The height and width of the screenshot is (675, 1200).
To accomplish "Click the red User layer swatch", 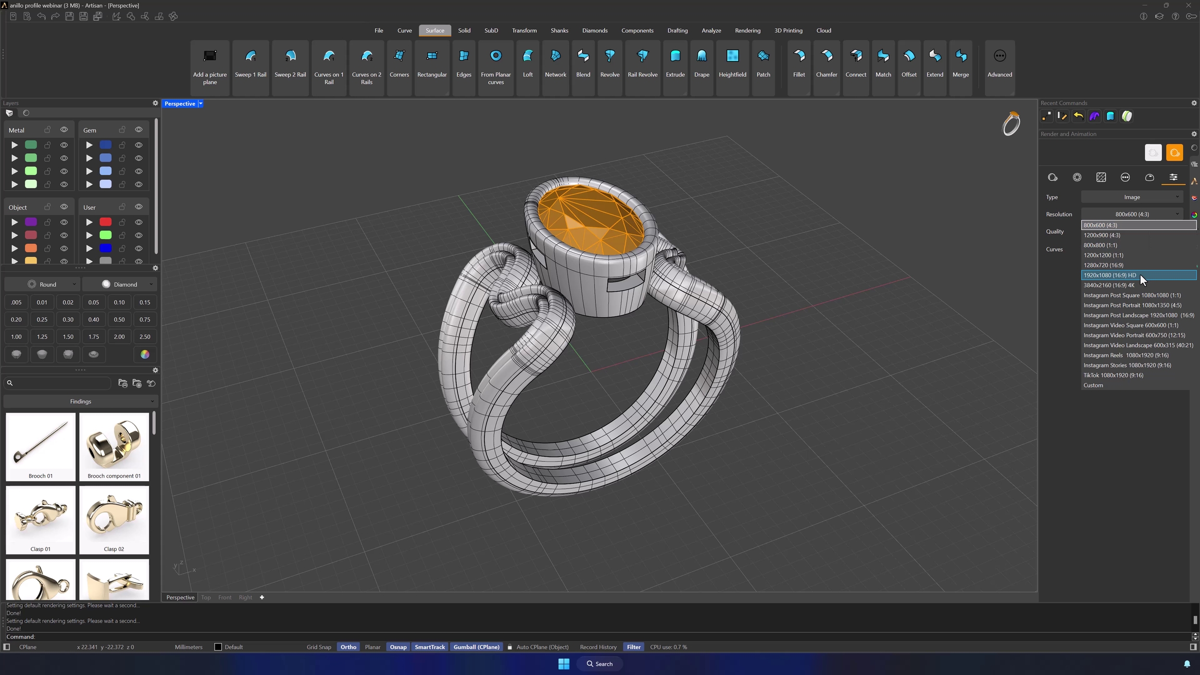I will 105,222.
